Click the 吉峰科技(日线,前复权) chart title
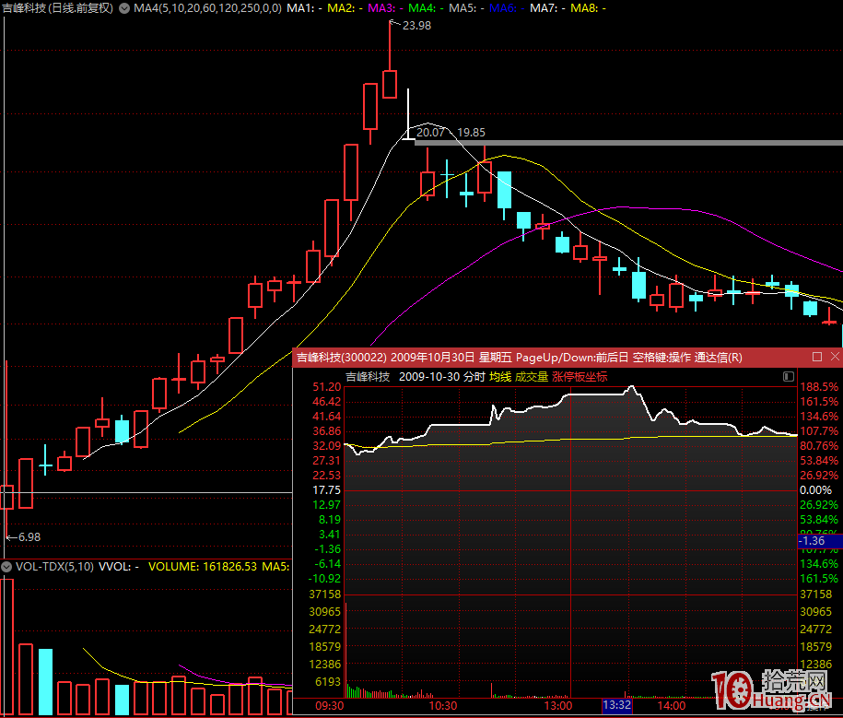This screenshot has width=843, height=718. click(57, 8)
